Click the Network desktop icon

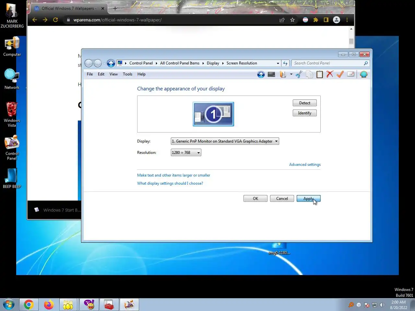coord(12,79)
